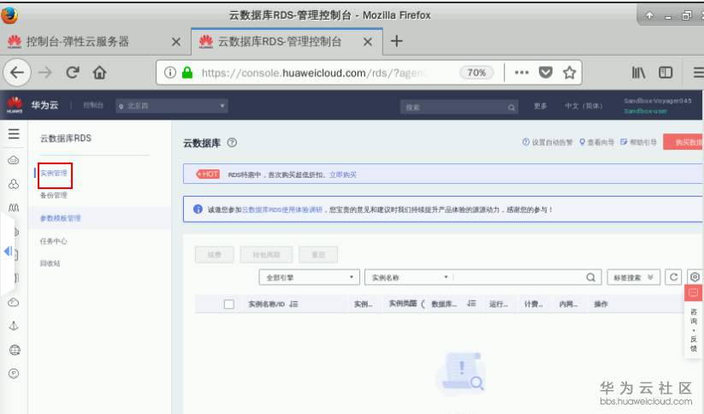
Task: Refresh the instance list
Action: click(673, 277)
